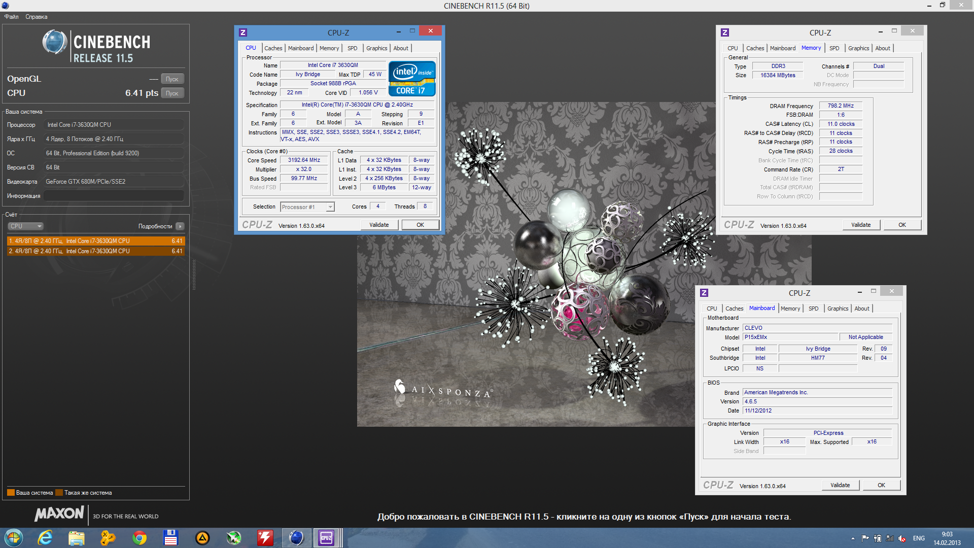
Task: Open the Справка menu
Action: point(37,17)
